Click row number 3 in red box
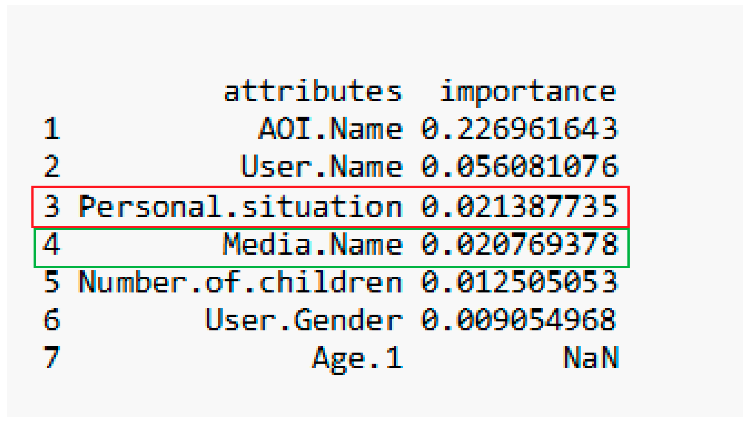The image size is (749, 424). tap(52, 206)
